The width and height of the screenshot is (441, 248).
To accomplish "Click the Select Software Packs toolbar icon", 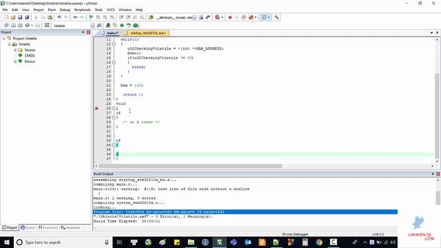I will [x=129, y=25].
